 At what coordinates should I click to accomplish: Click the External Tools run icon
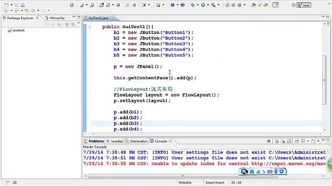click(213, 5)
